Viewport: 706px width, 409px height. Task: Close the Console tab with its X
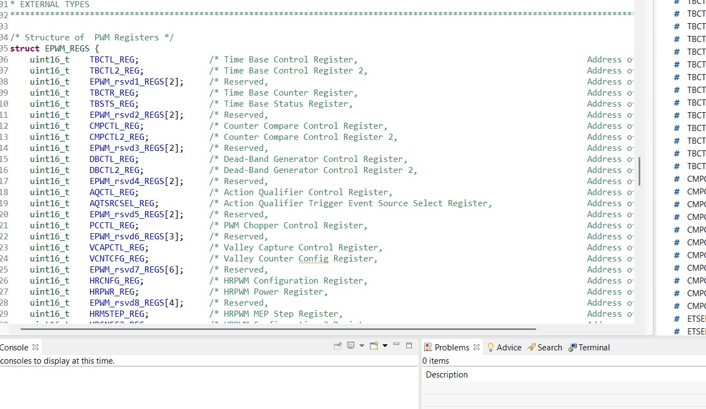coord(35,347)
